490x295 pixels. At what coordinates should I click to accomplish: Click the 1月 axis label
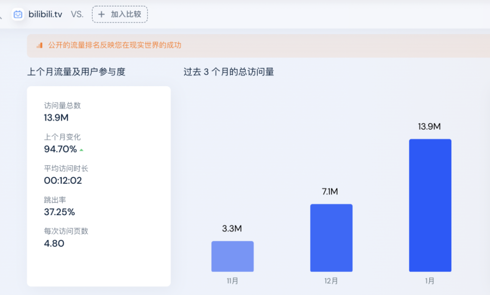tap(430, 281)
